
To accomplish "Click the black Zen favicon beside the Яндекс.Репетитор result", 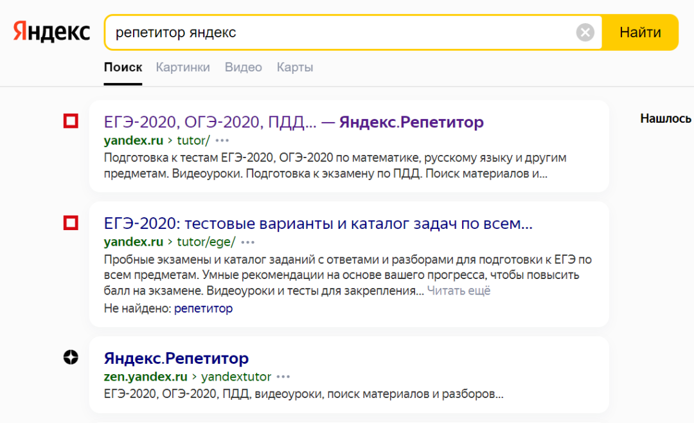I will 71,357.
